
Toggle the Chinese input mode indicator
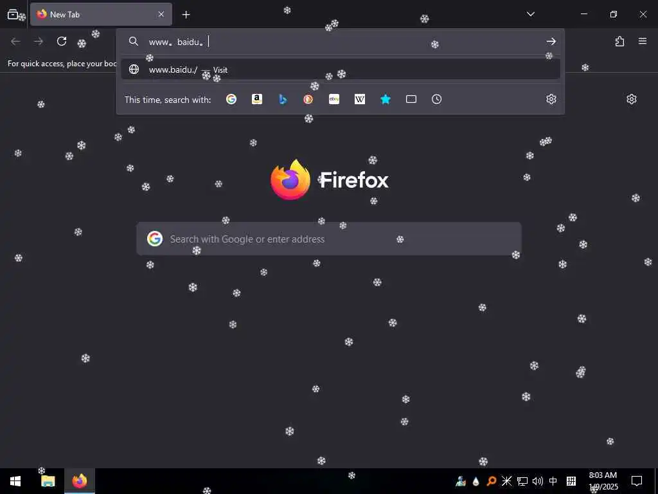click(x=553, y=481)
